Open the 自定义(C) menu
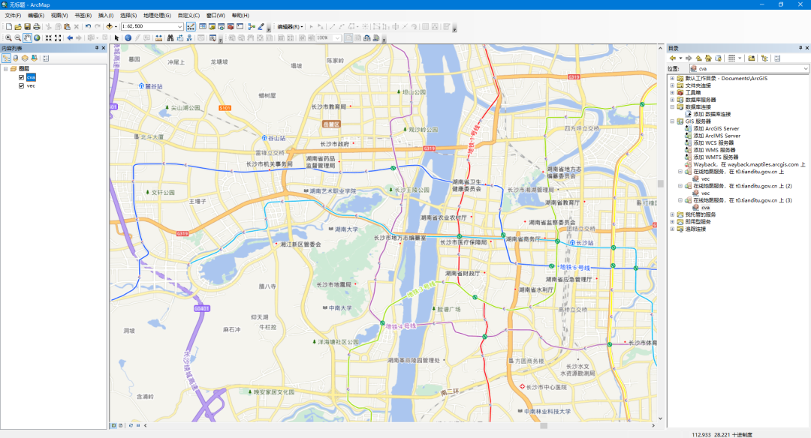 click(x=188, y=16)
